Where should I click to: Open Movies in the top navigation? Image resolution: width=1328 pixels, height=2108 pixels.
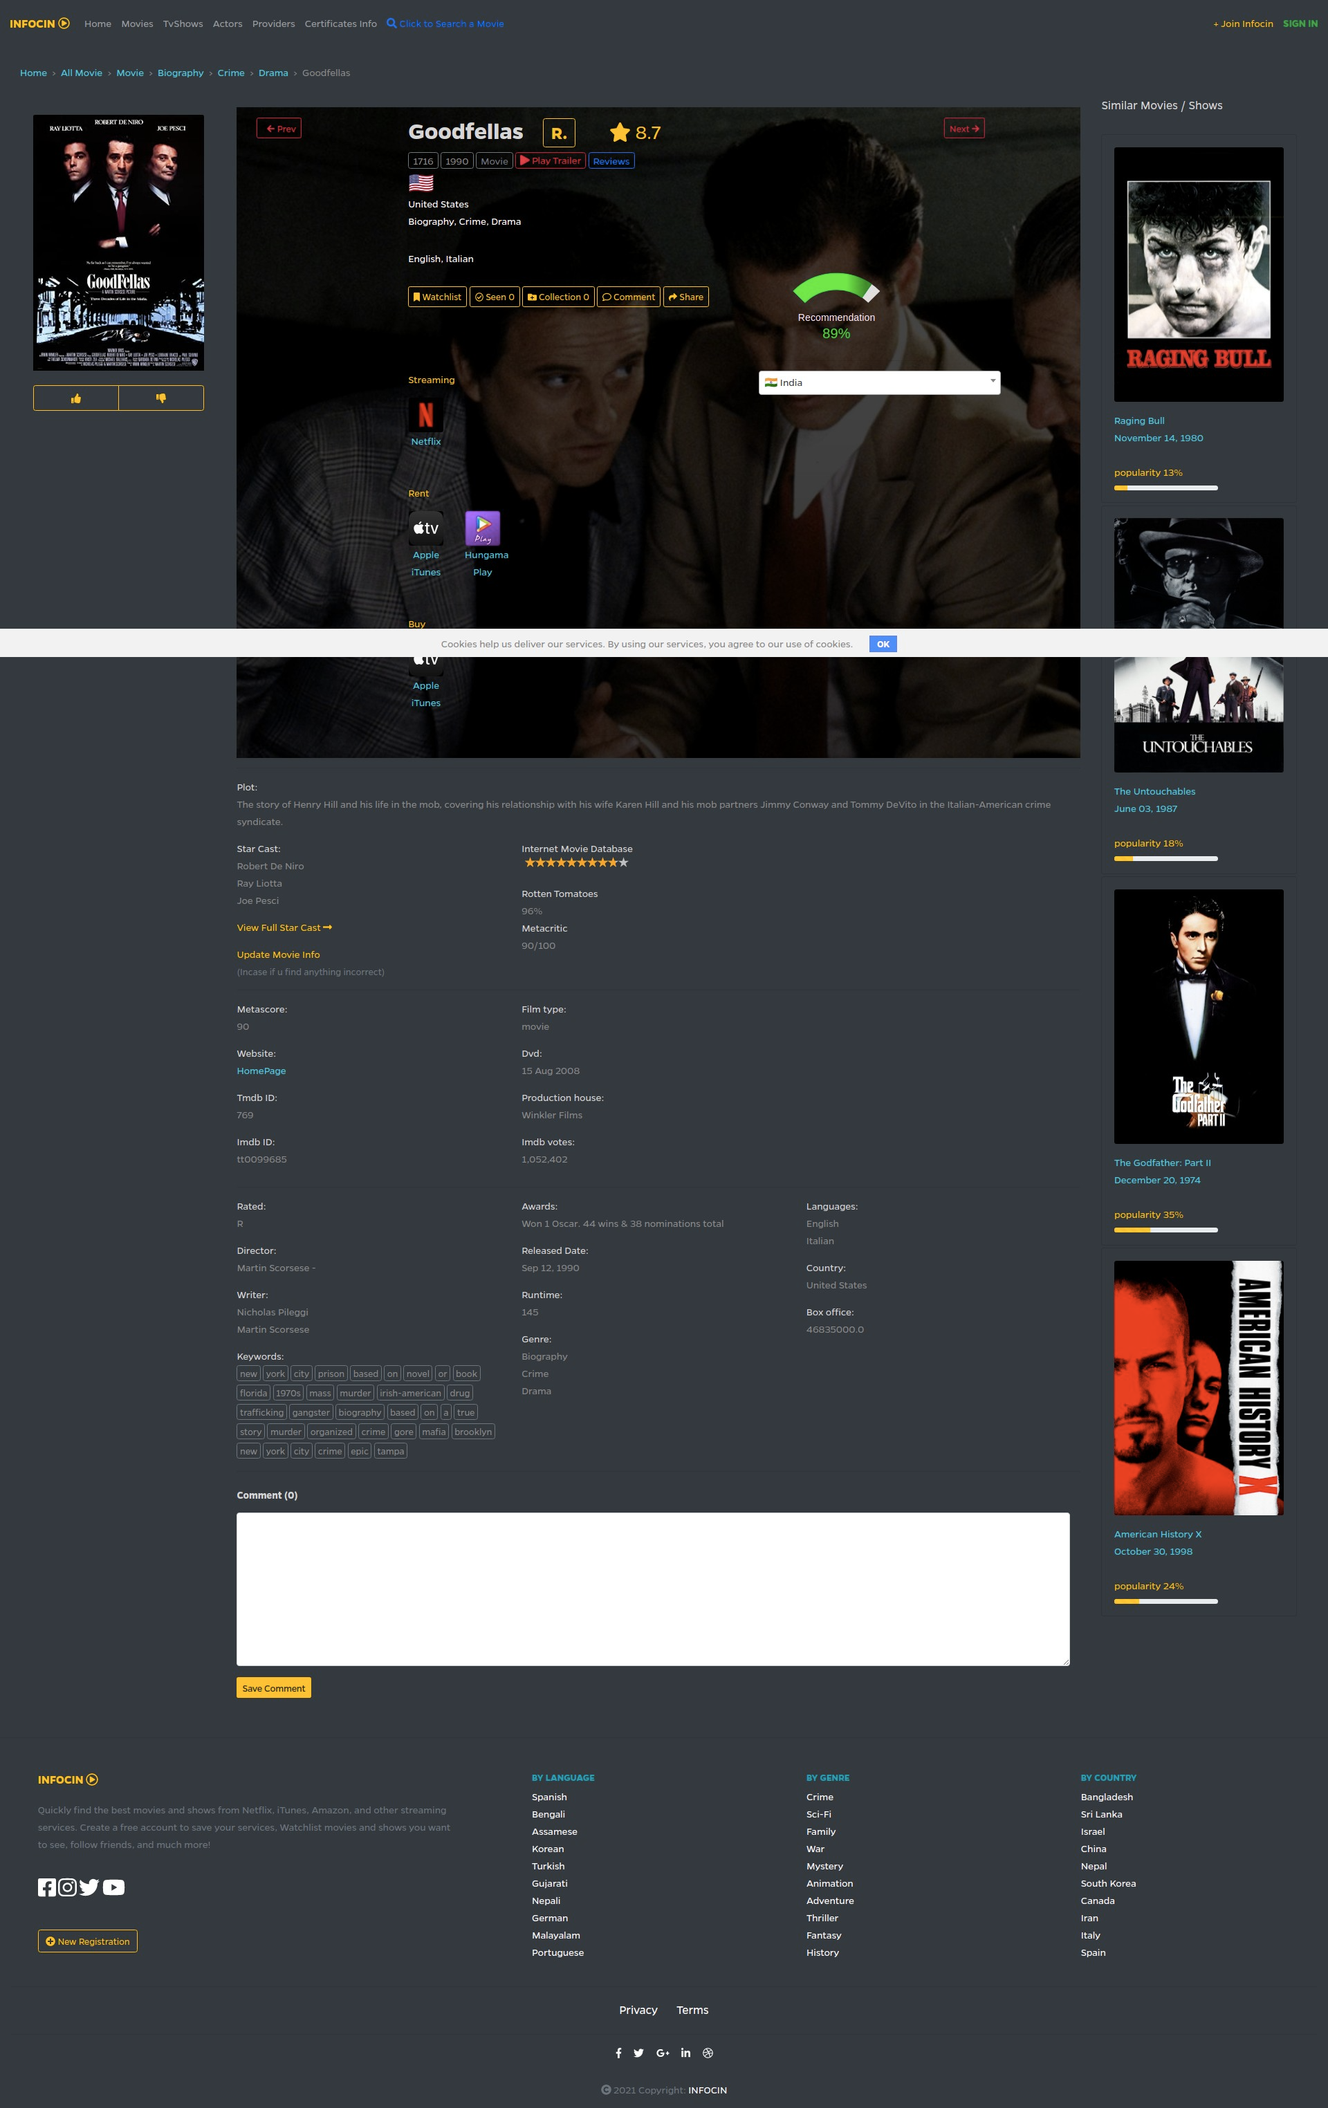[x=138, y=24]
